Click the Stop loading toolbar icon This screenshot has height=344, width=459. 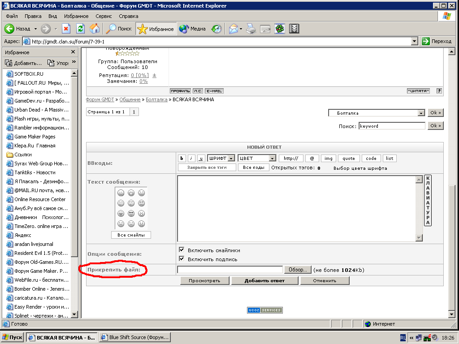pos(66,29)
